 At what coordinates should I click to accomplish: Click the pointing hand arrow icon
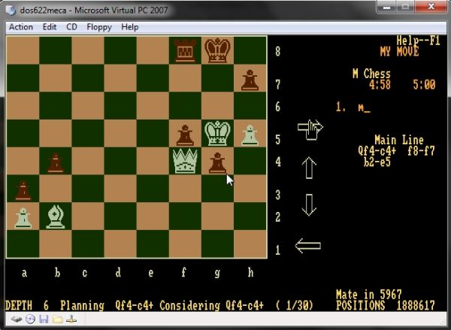point(310,130)
